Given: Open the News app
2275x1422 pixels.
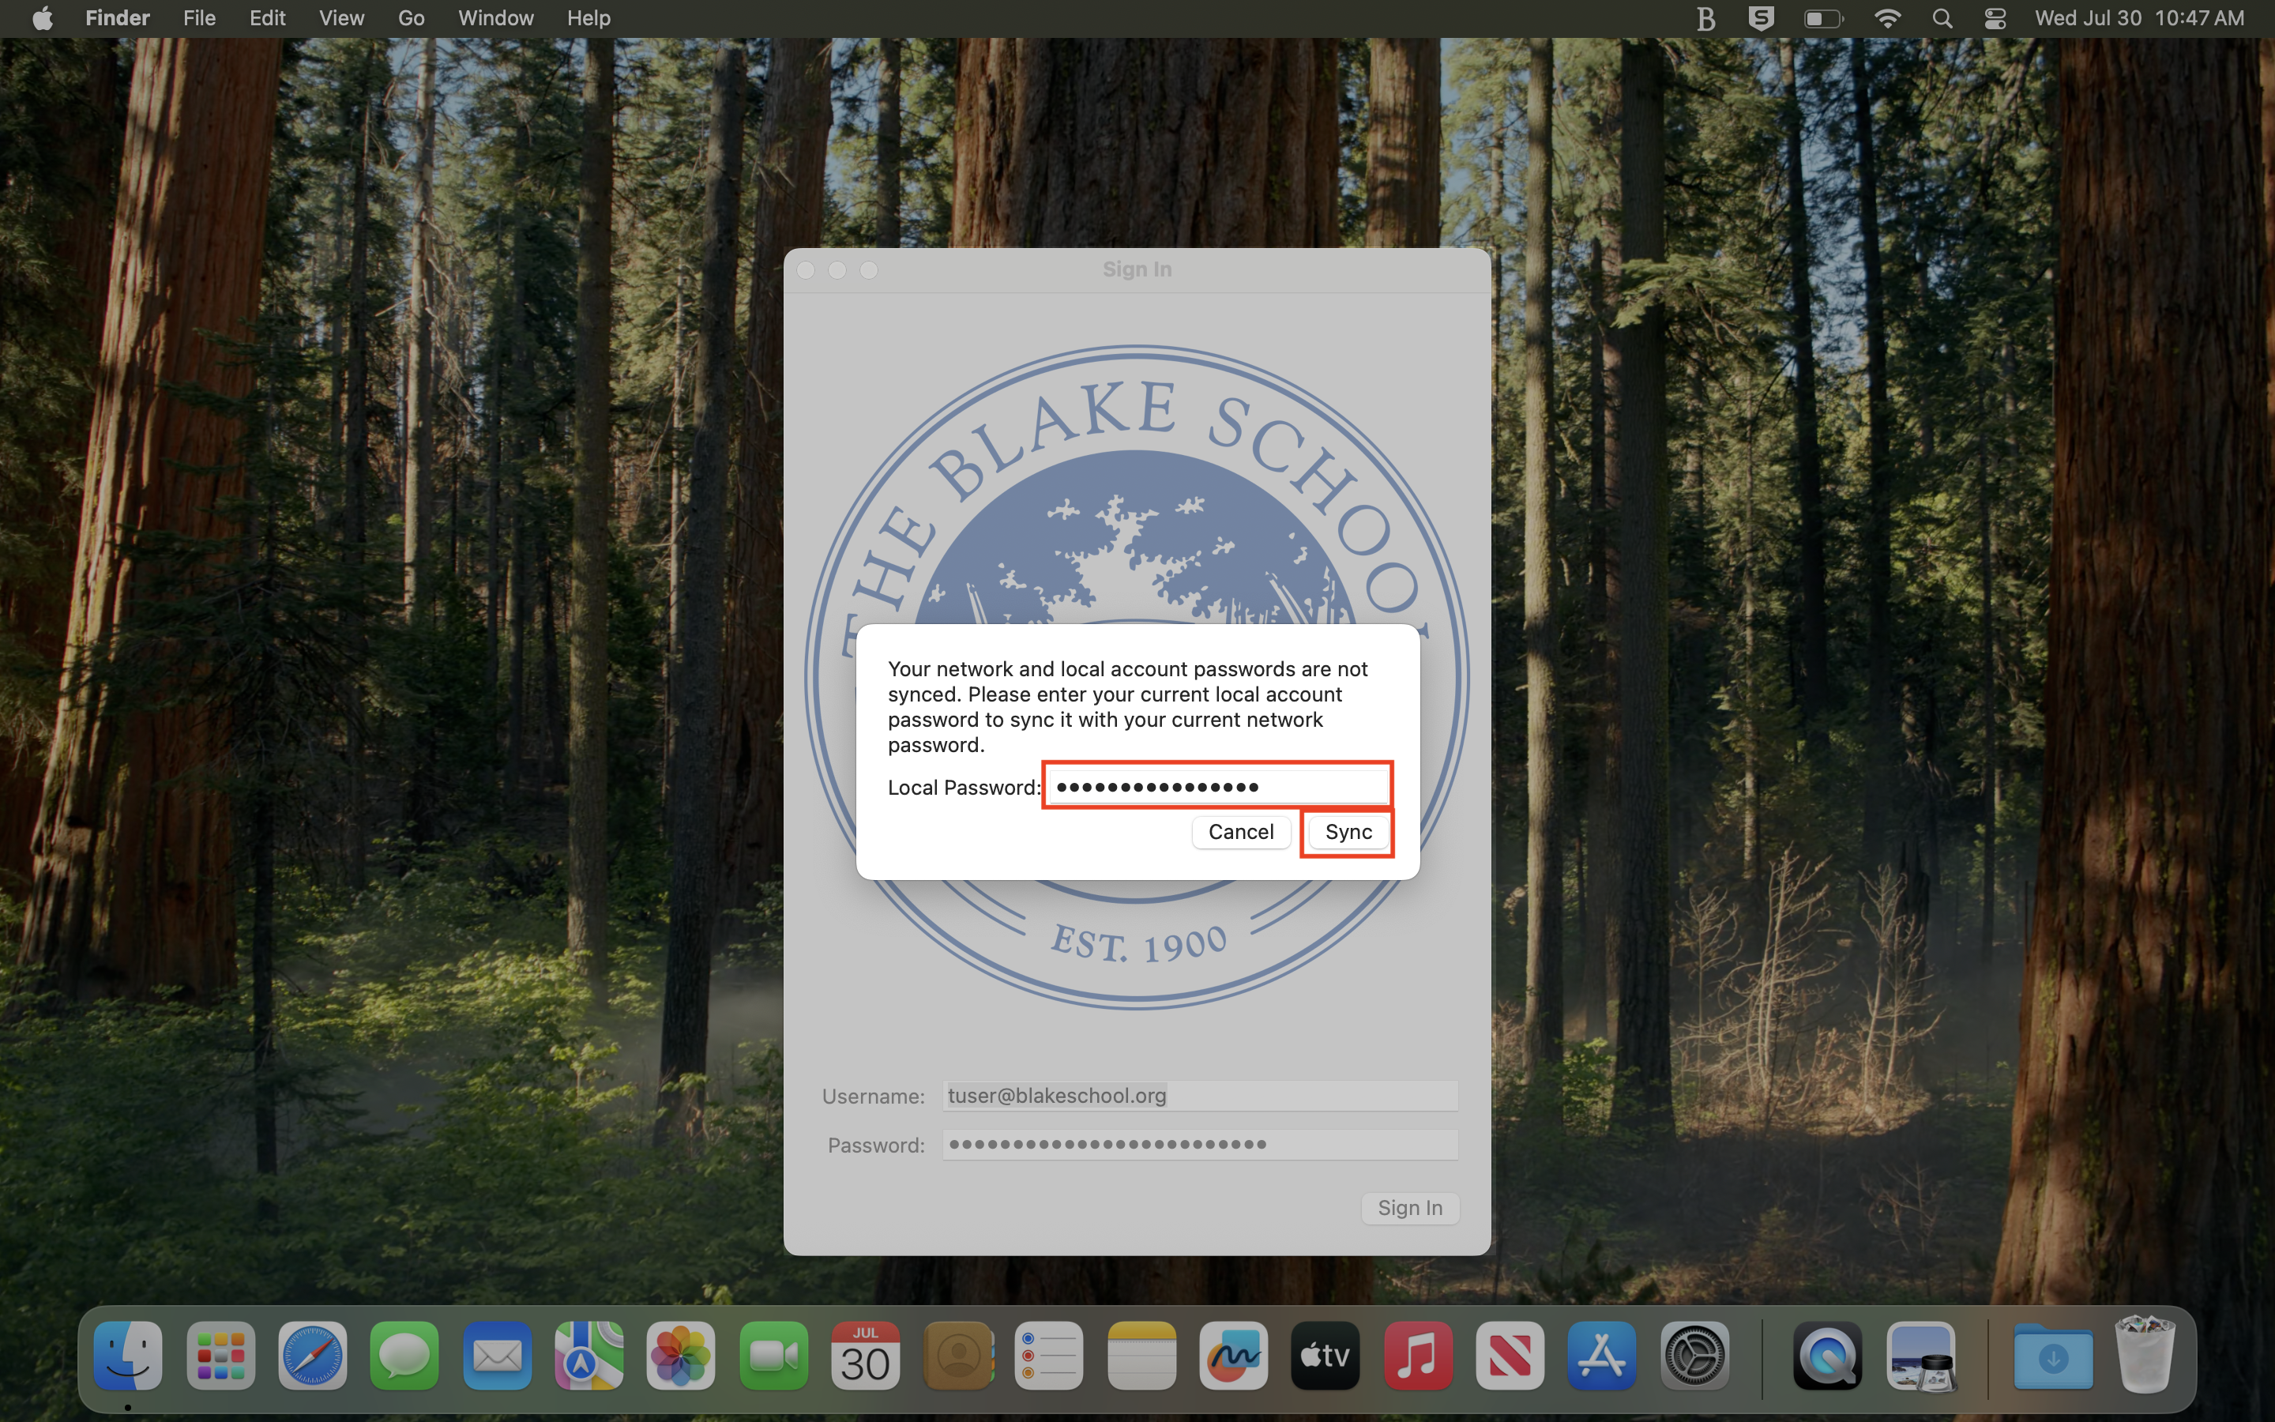Looking at the screenshot, I should tap(1510, 1355).
